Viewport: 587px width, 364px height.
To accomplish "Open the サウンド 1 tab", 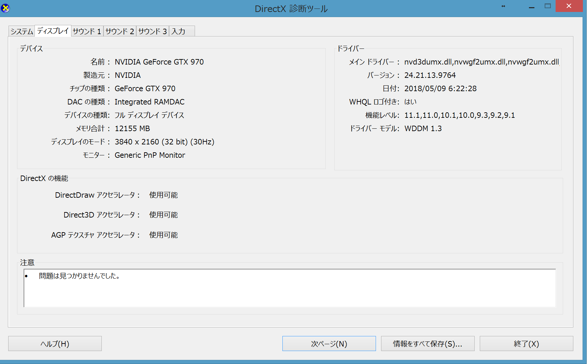I will pyautogui.click(x=87, y=31).
